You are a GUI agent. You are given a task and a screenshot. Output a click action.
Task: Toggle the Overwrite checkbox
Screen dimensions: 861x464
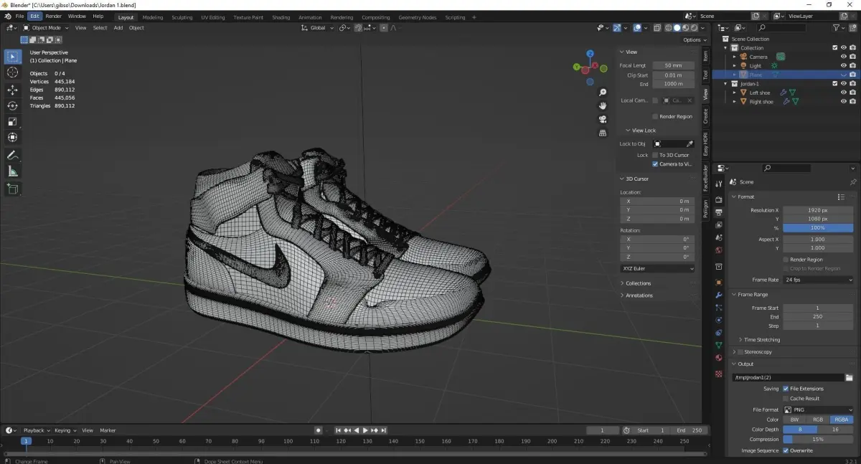786,450
